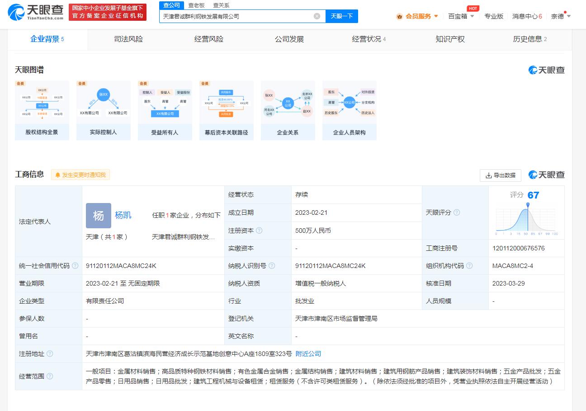The height and width of the screenshot is (411, 586).
Task: Click the 杨 avatar of legal representative
Action: point(98,216)
